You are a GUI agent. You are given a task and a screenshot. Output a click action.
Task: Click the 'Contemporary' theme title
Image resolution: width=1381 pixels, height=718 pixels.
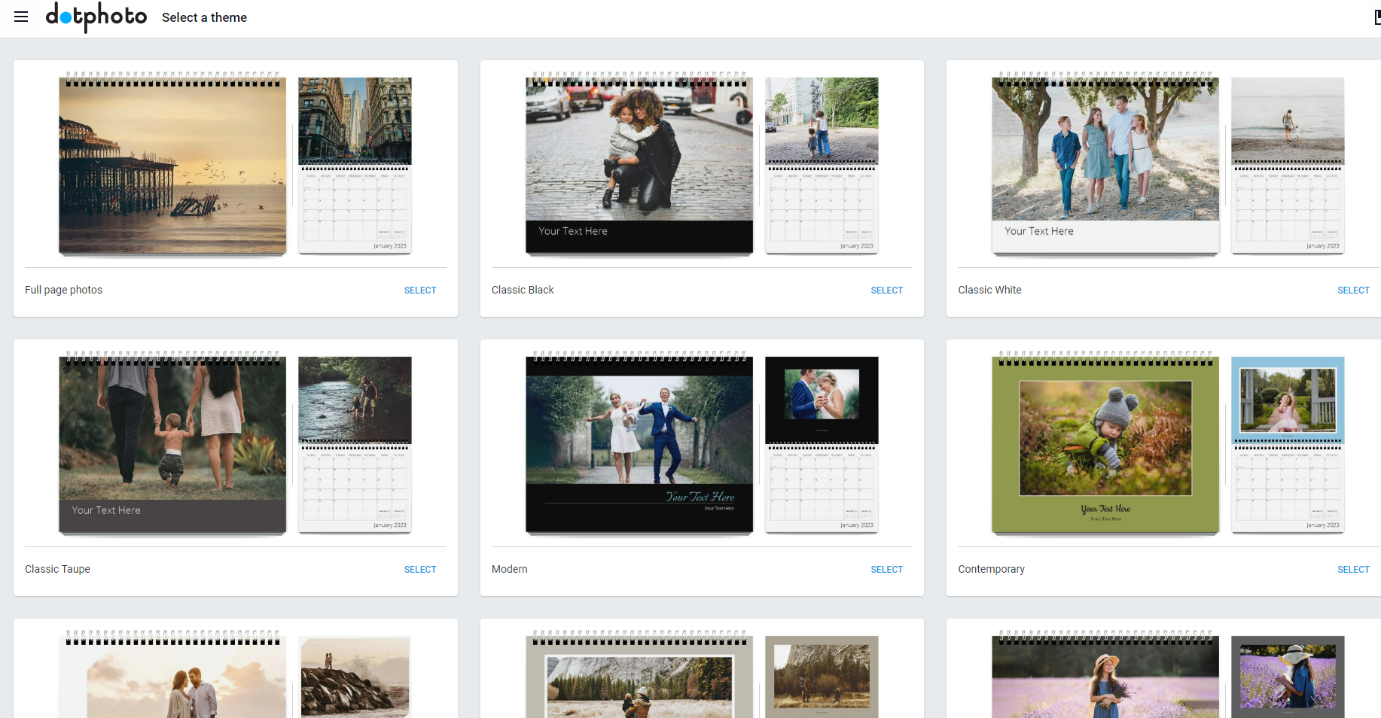click(x=991, y=569)
